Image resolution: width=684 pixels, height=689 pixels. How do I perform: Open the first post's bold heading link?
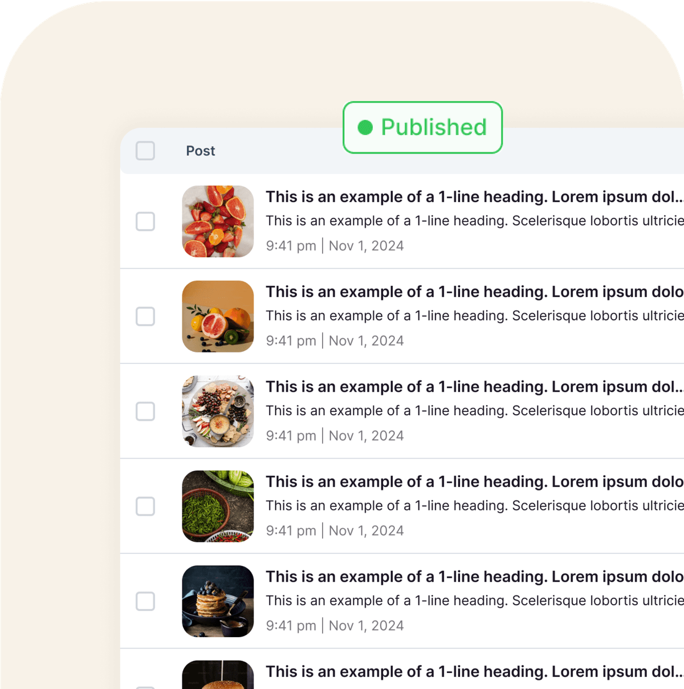(x=474, y=197)
